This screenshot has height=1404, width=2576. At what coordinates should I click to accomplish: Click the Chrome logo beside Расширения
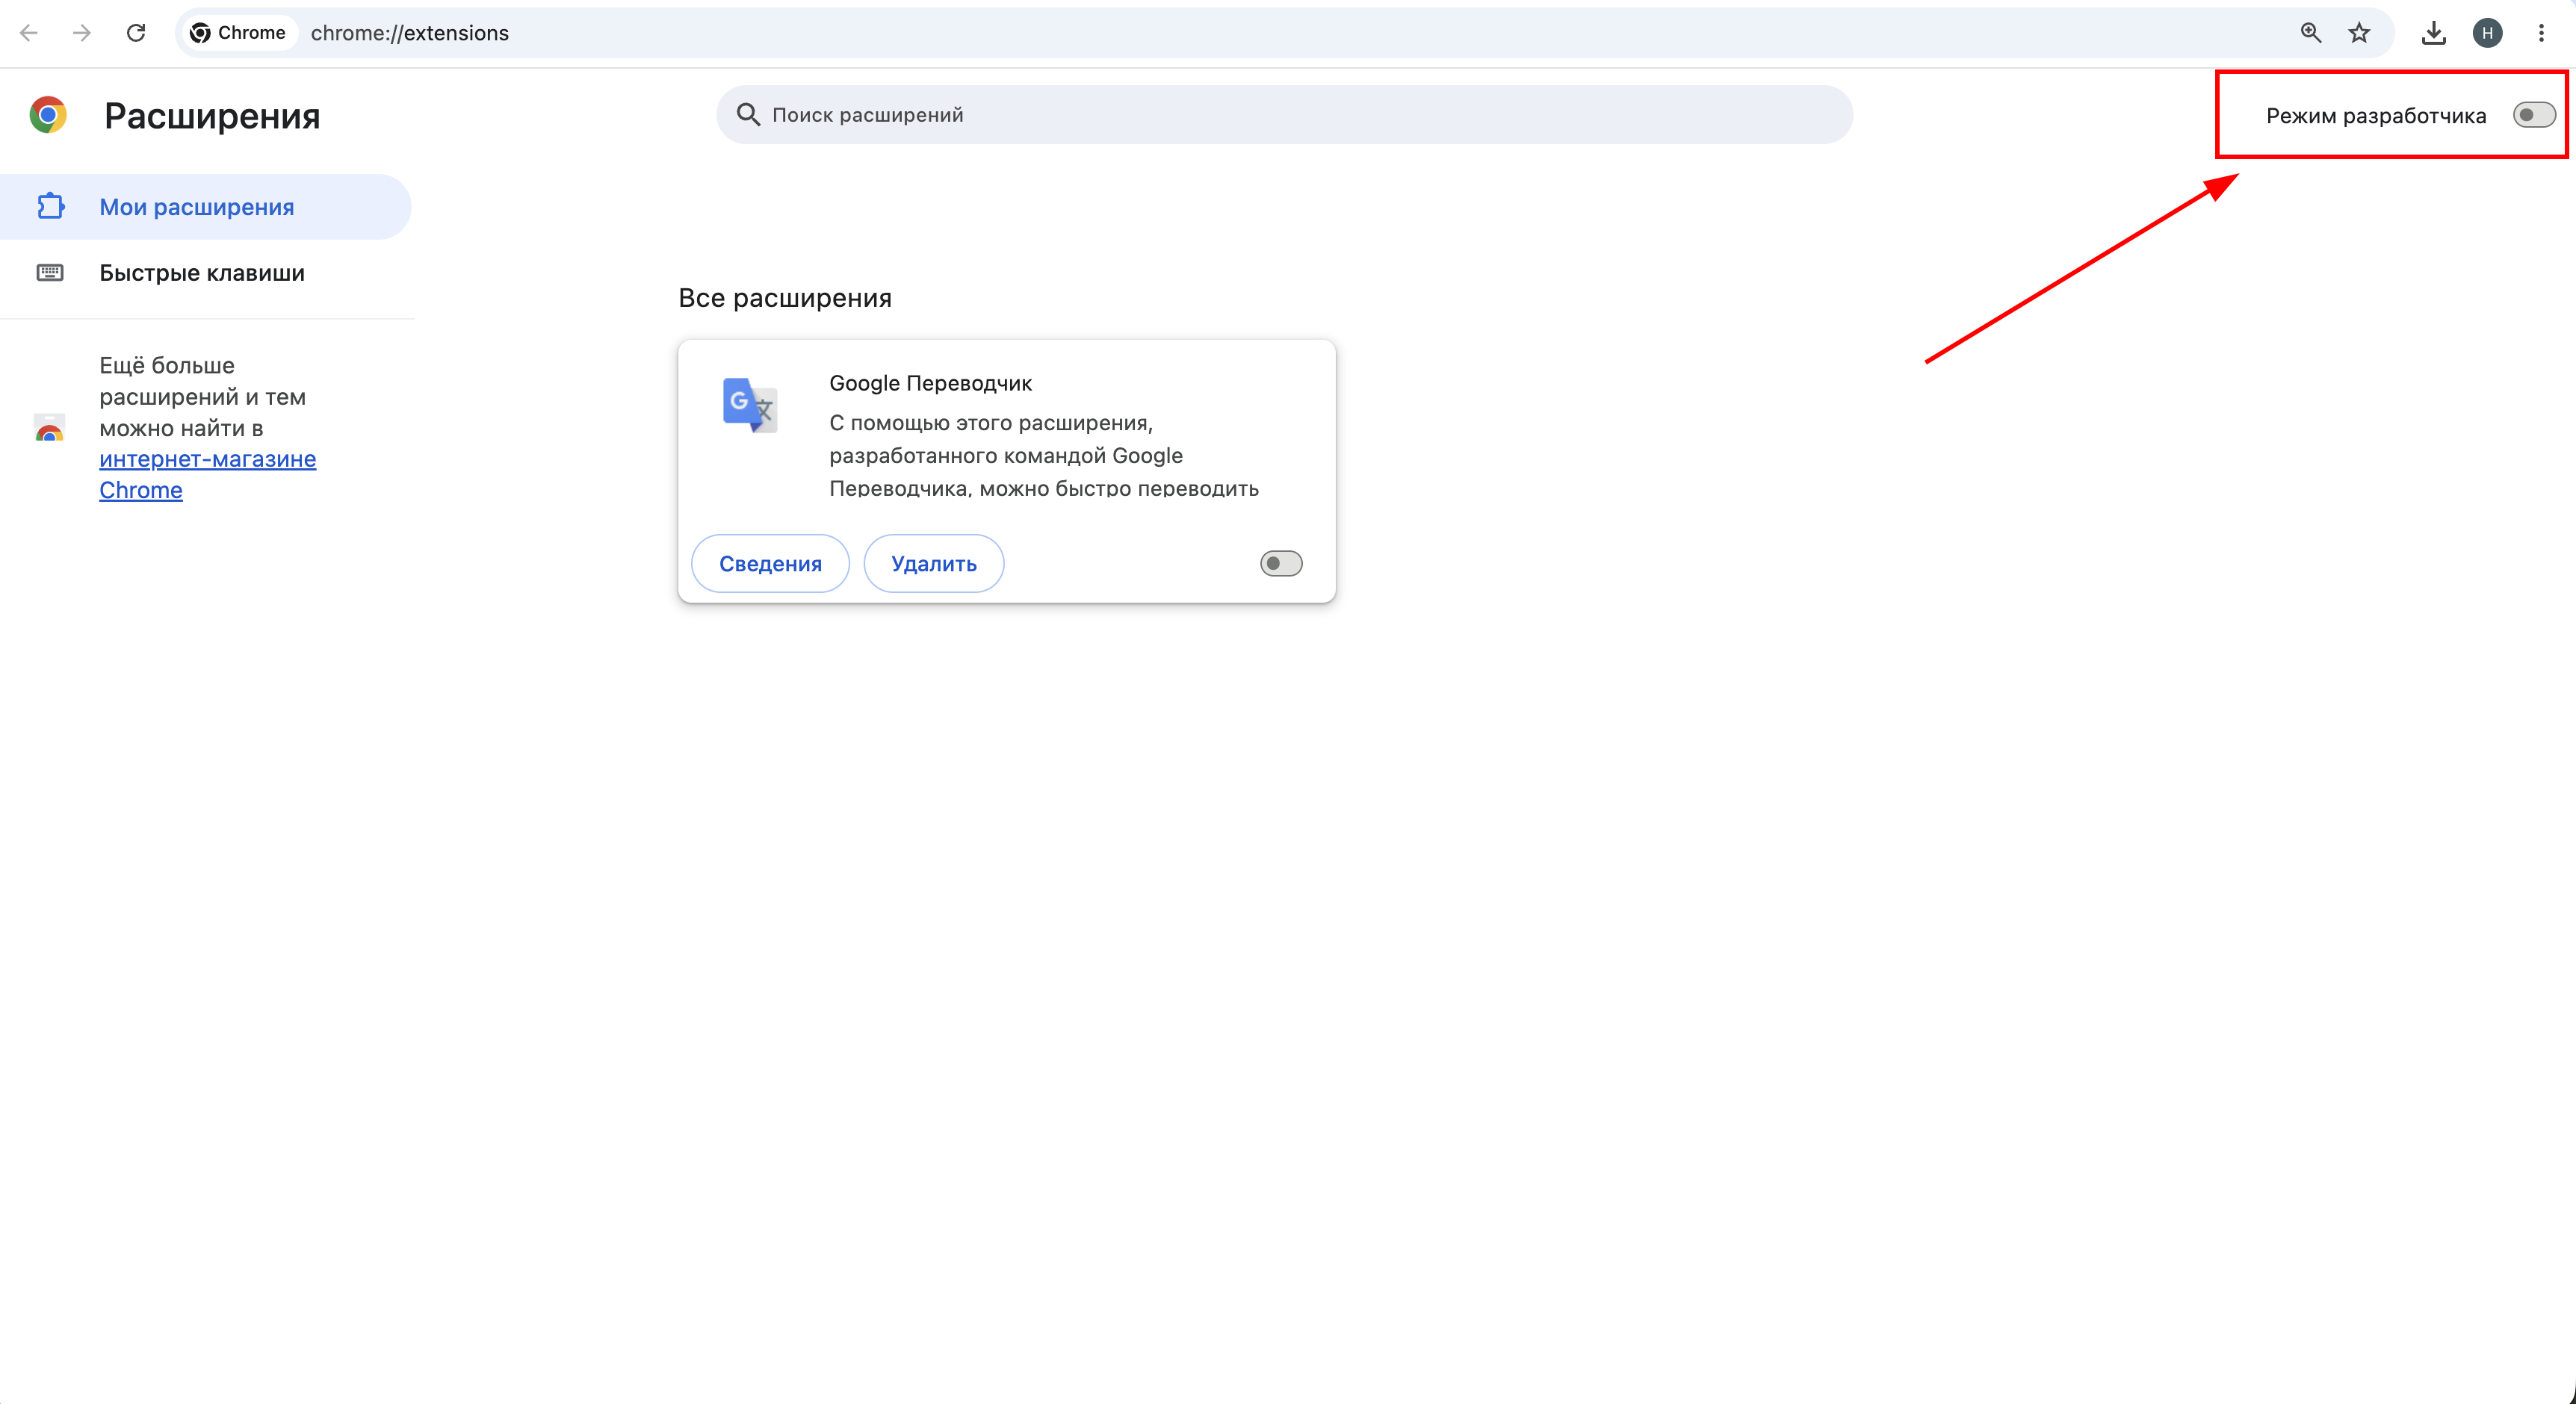click(48, 115)
